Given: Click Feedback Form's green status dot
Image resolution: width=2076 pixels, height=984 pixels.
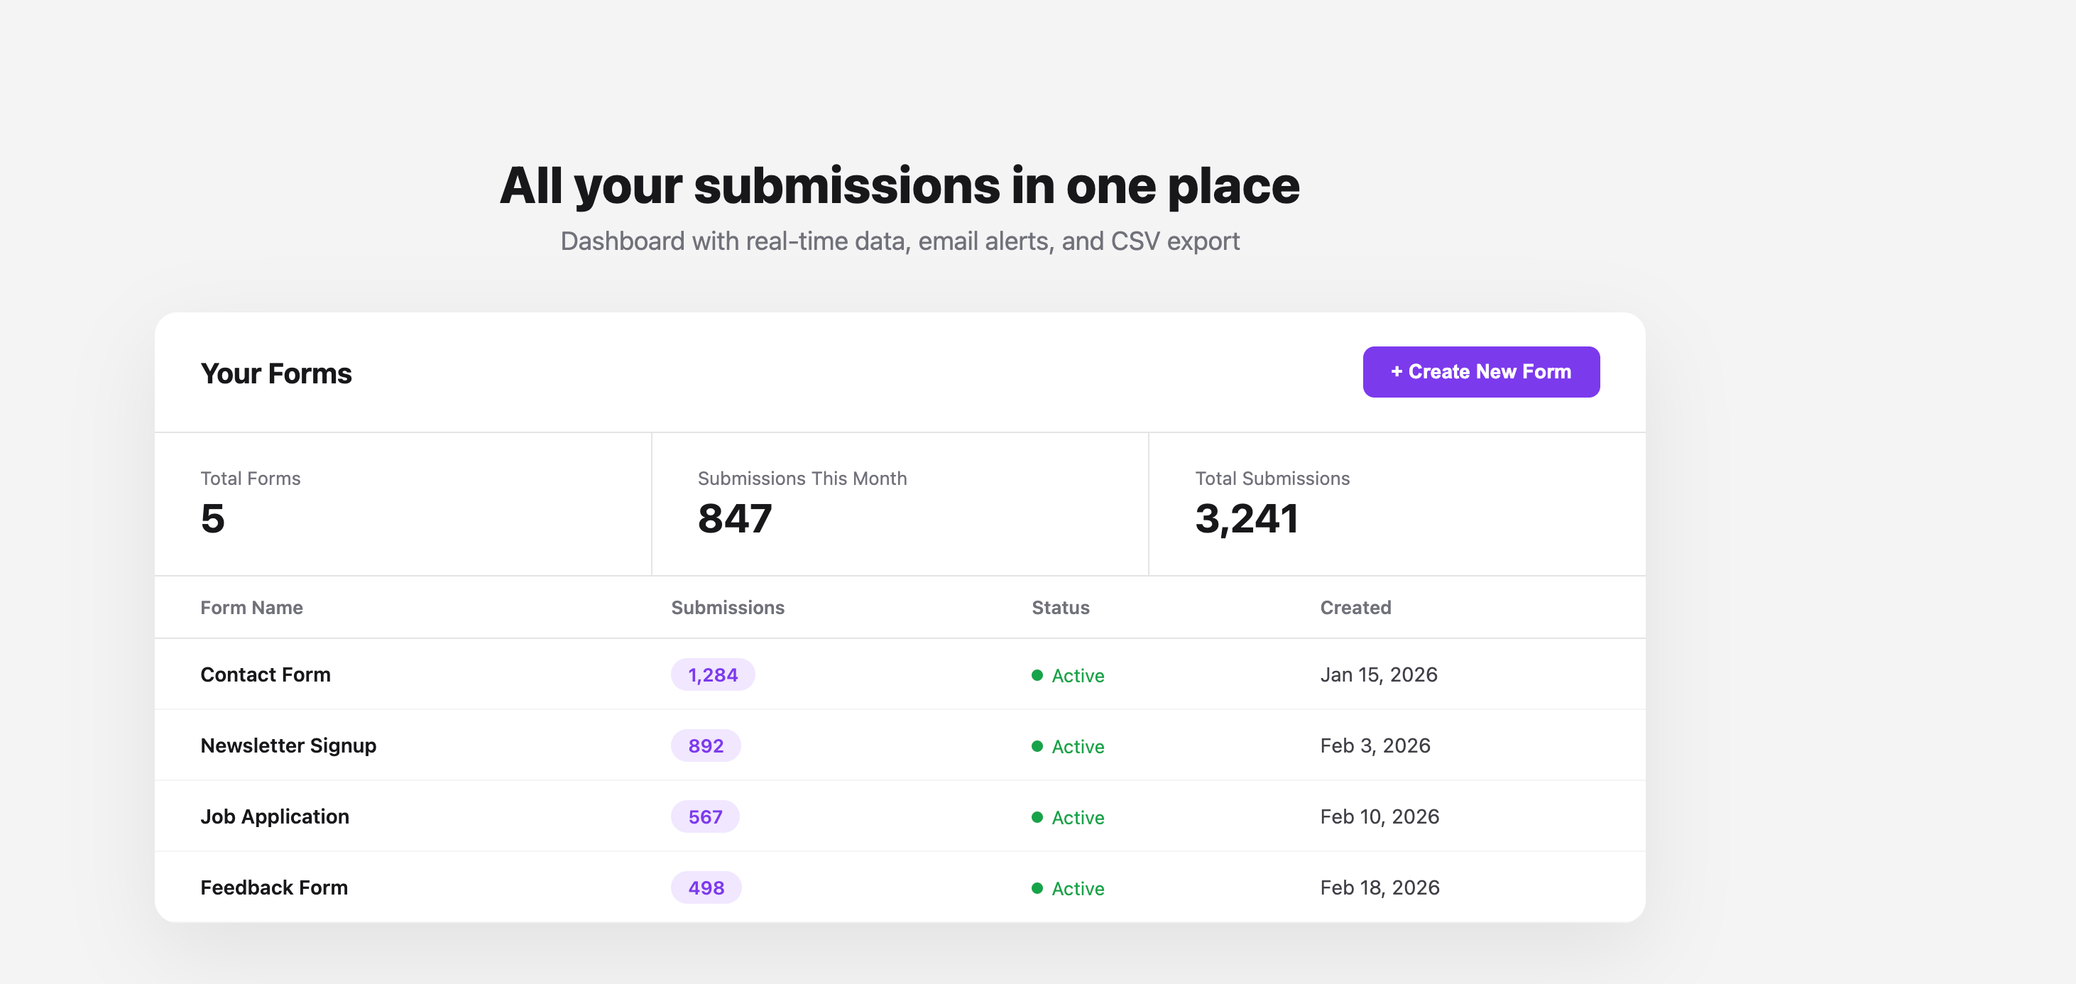Looking at the screenshot, I should 1037,888.
